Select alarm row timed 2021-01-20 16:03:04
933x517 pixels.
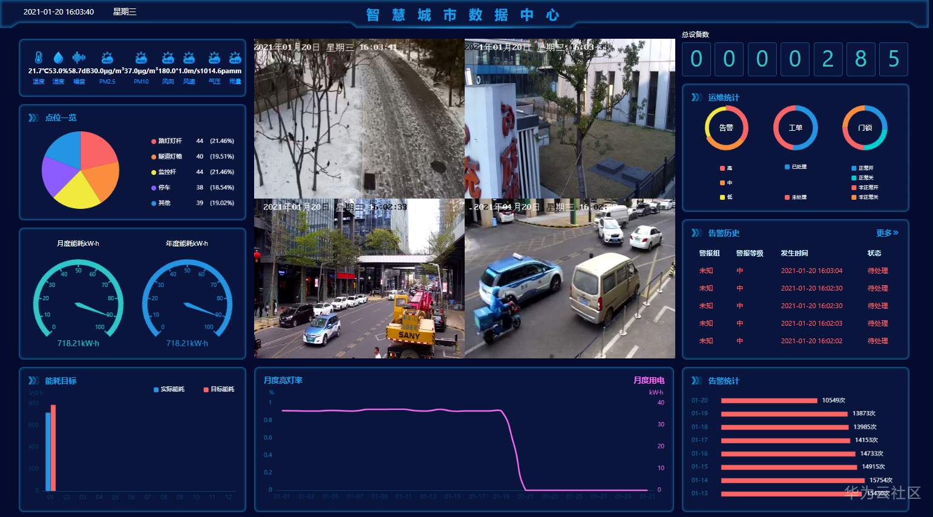point(794,271)
